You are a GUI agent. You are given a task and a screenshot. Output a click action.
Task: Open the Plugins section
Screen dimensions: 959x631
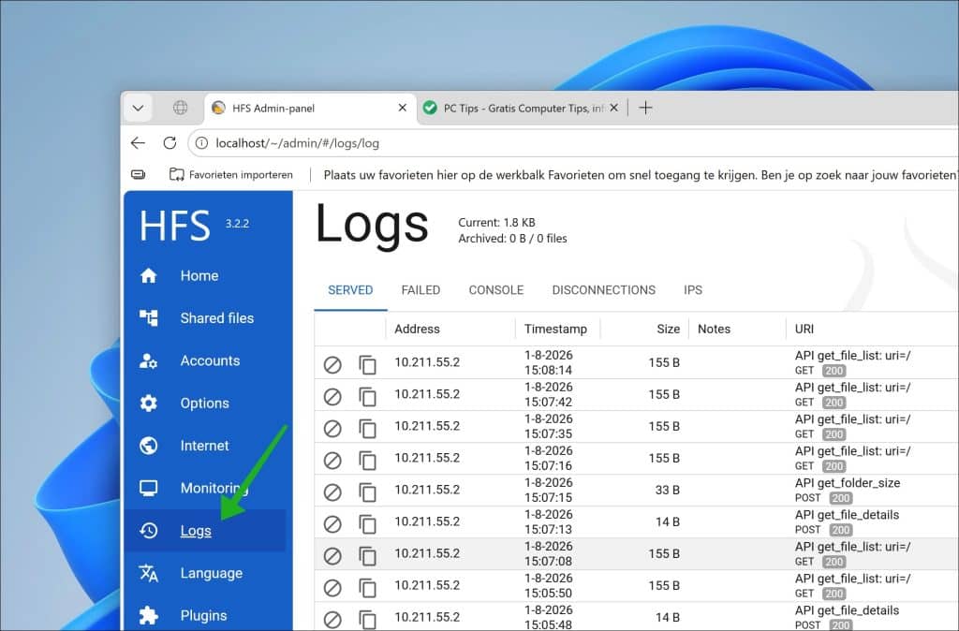point(205,615)
